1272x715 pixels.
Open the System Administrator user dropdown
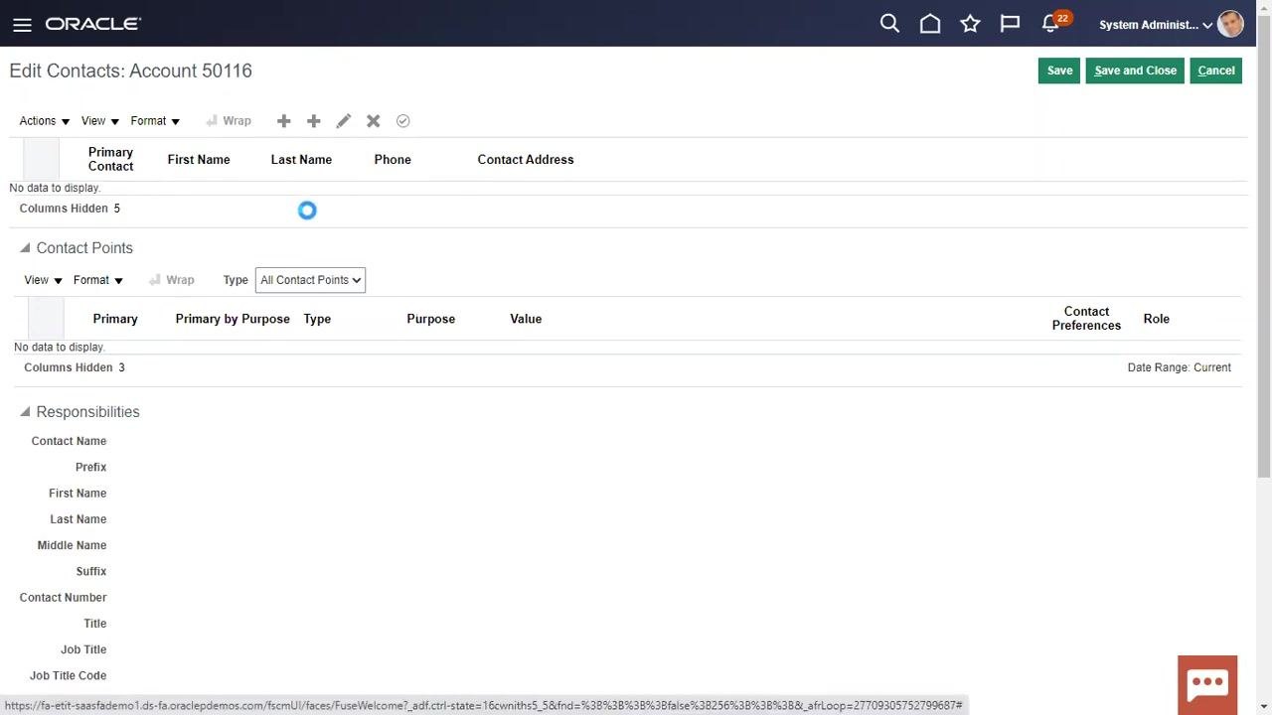(1156, 25)
